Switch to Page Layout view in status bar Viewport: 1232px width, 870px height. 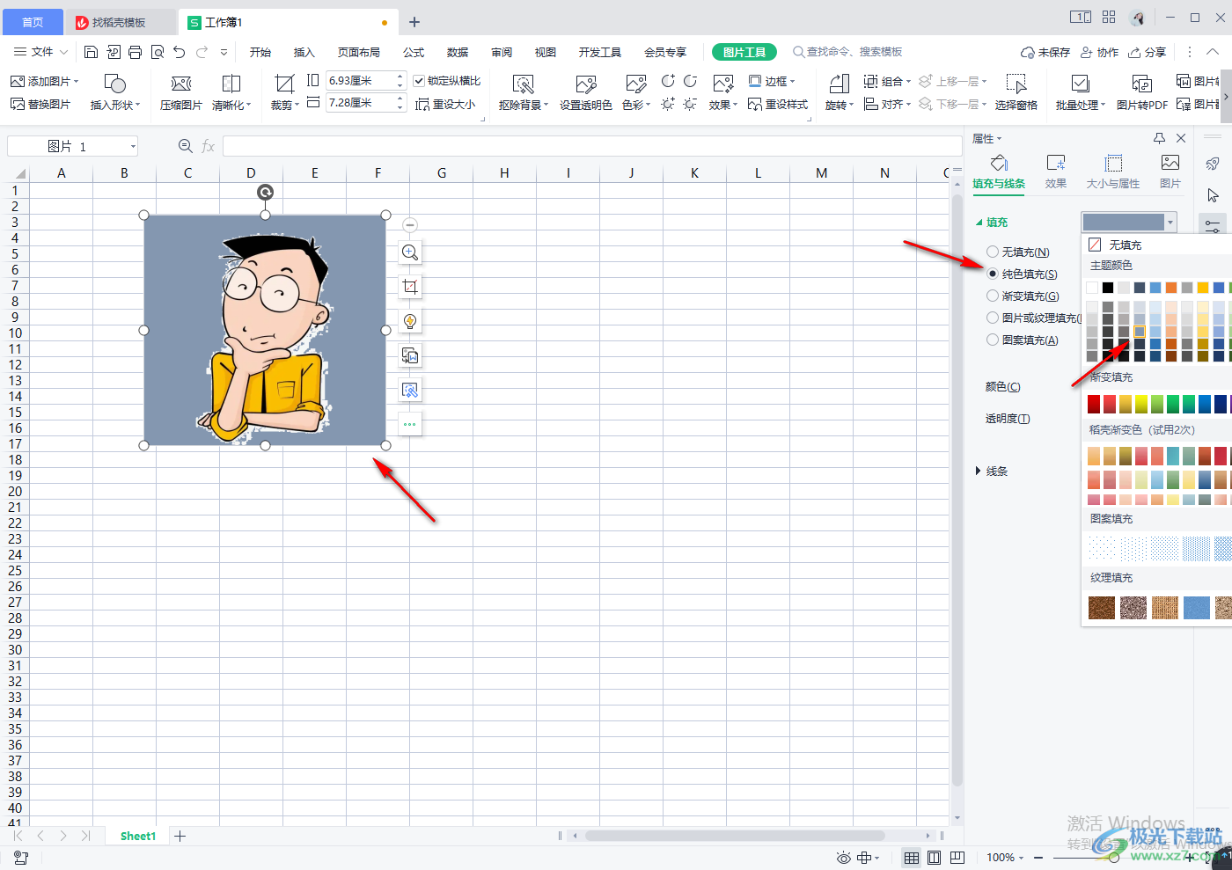tap(935, 857)
